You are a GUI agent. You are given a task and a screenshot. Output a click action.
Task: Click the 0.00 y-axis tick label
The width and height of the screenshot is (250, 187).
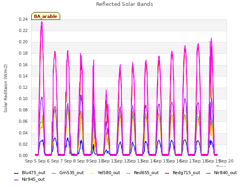coord(23,155)
